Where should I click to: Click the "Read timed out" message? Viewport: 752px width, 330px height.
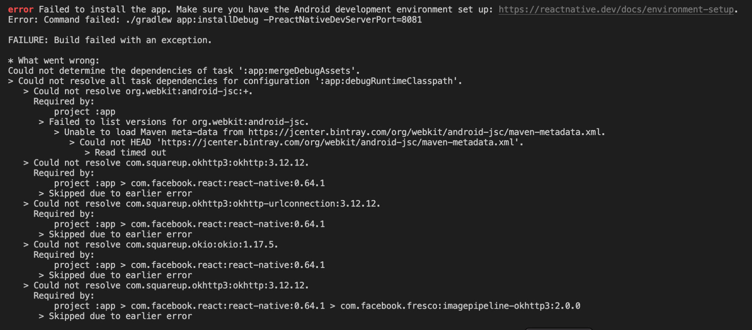click(130, 153)
